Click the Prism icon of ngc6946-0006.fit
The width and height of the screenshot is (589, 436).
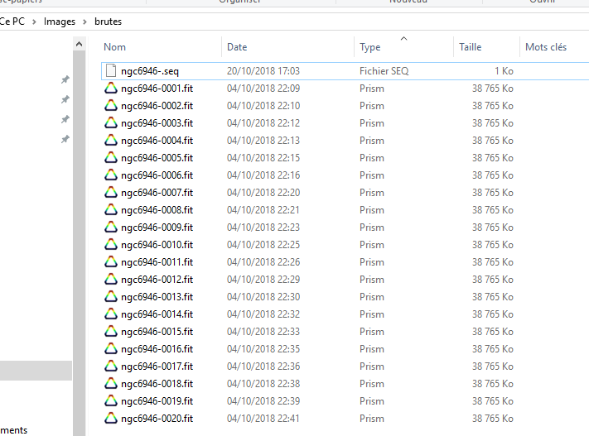111,175
